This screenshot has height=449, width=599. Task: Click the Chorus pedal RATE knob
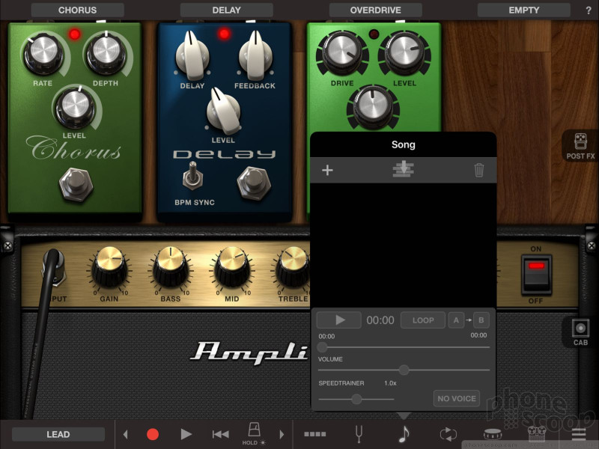click(43, 53)
